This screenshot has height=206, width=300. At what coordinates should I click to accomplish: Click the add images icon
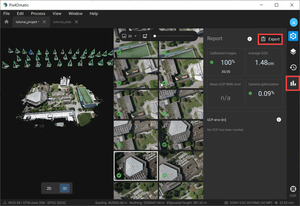coord(145,36)
